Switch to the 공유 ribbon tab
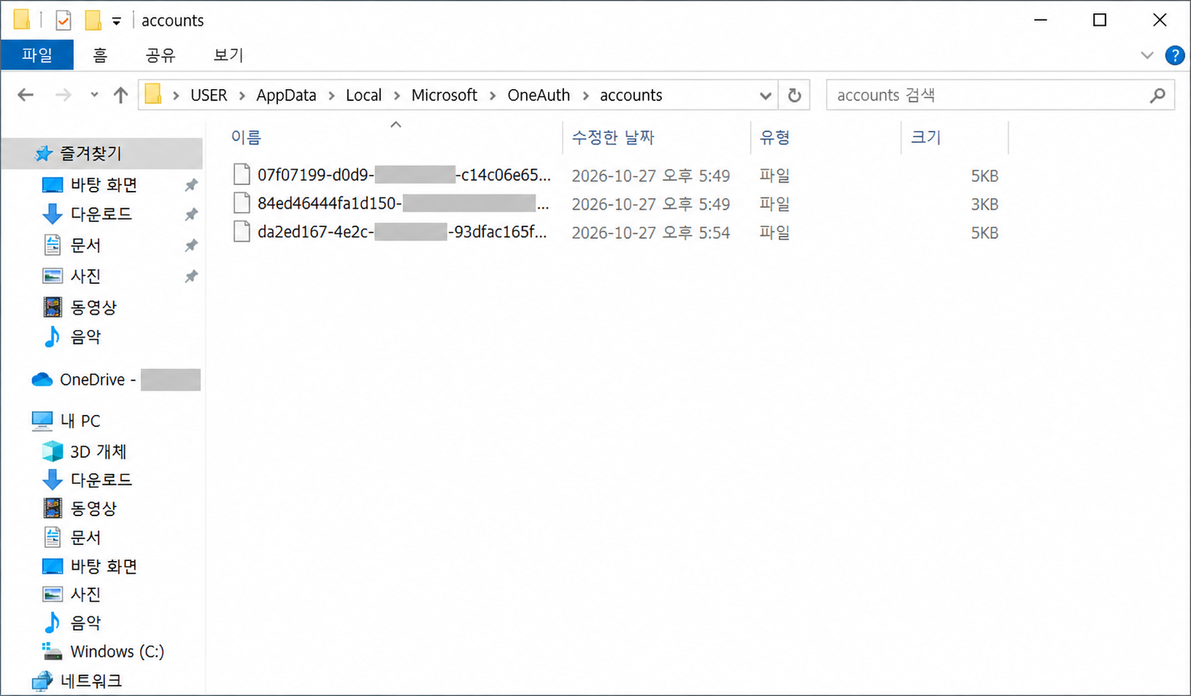Image resolution: width=1191 pixels, height=696 pixels. 160,55
